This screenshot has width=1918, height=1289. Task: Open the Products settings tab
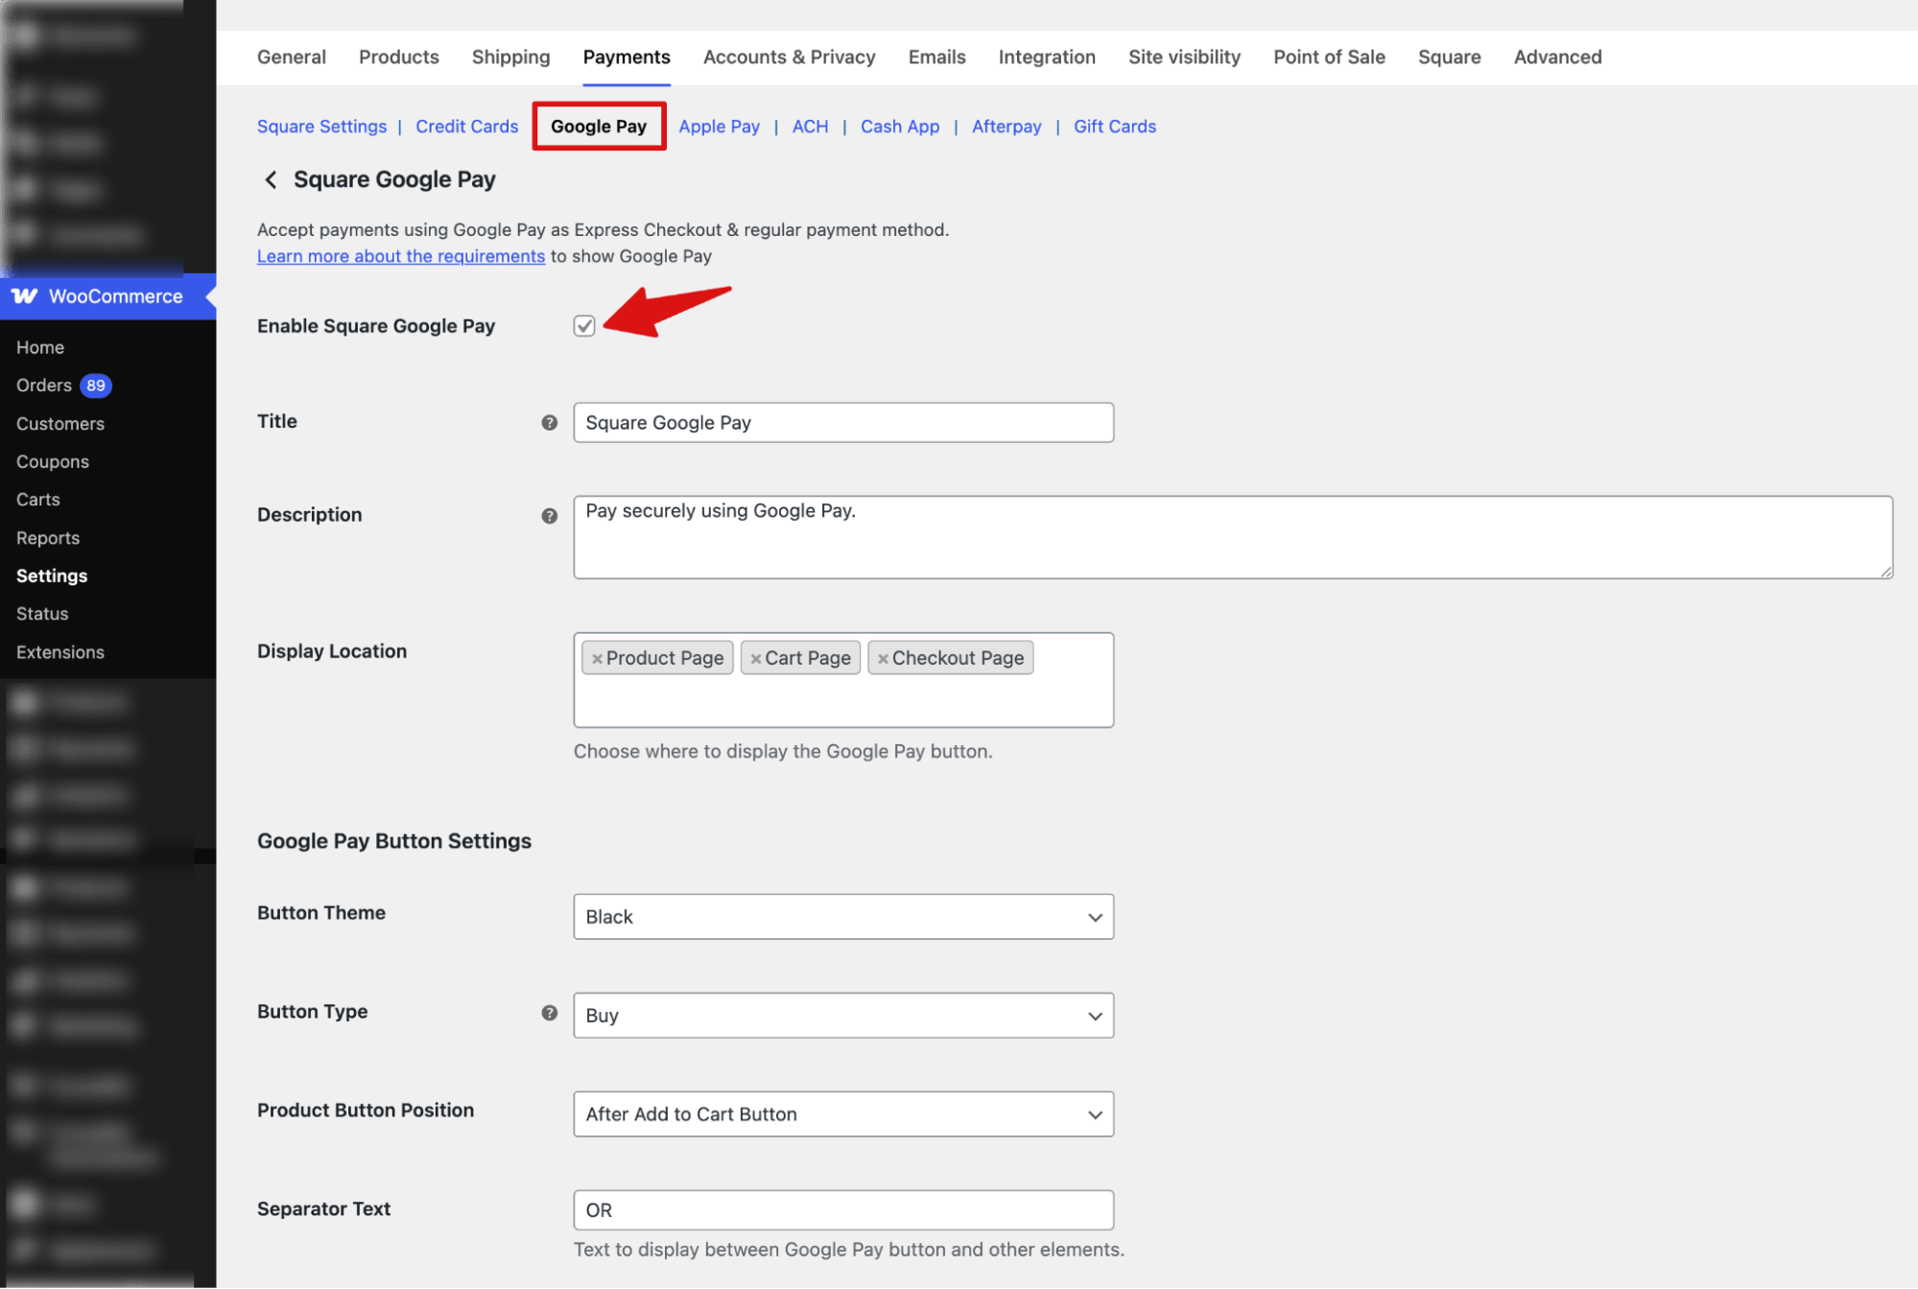click(399, 57)
